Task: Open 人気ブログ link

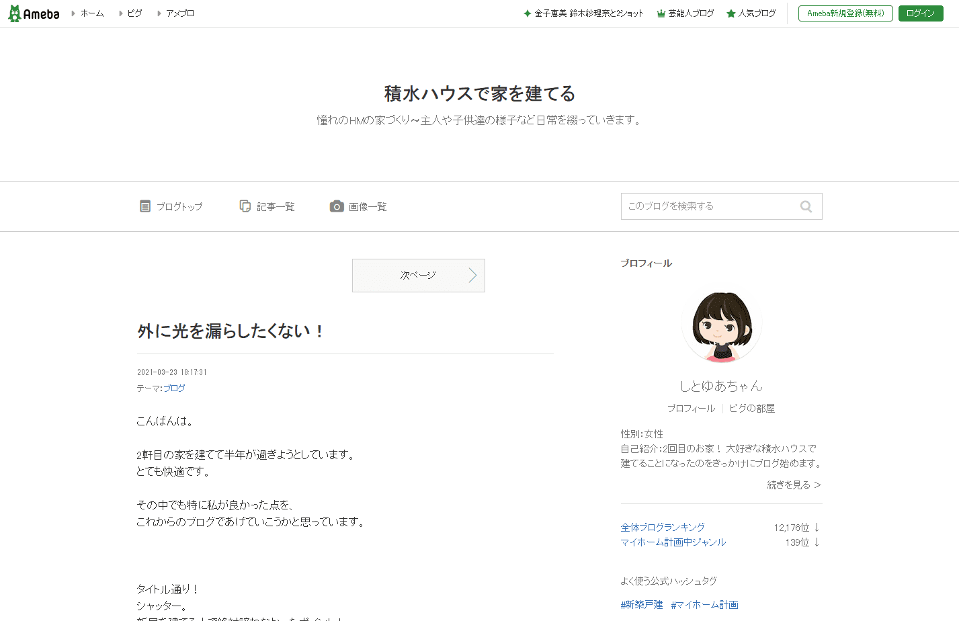Action: point(757,13)
